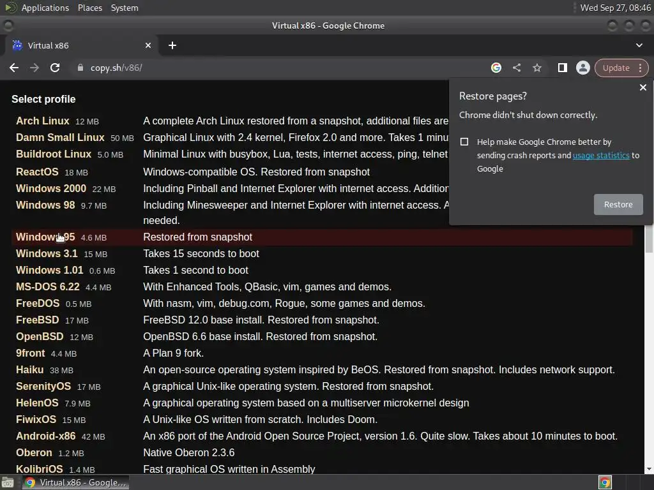The width and height of the screenshot is (654, 490).
Task: Launch the SerenityOS profile
Action: (43, 386)
